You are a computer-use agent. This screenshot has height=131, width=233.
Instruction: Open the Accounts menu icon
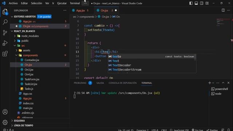pos(5,112)
